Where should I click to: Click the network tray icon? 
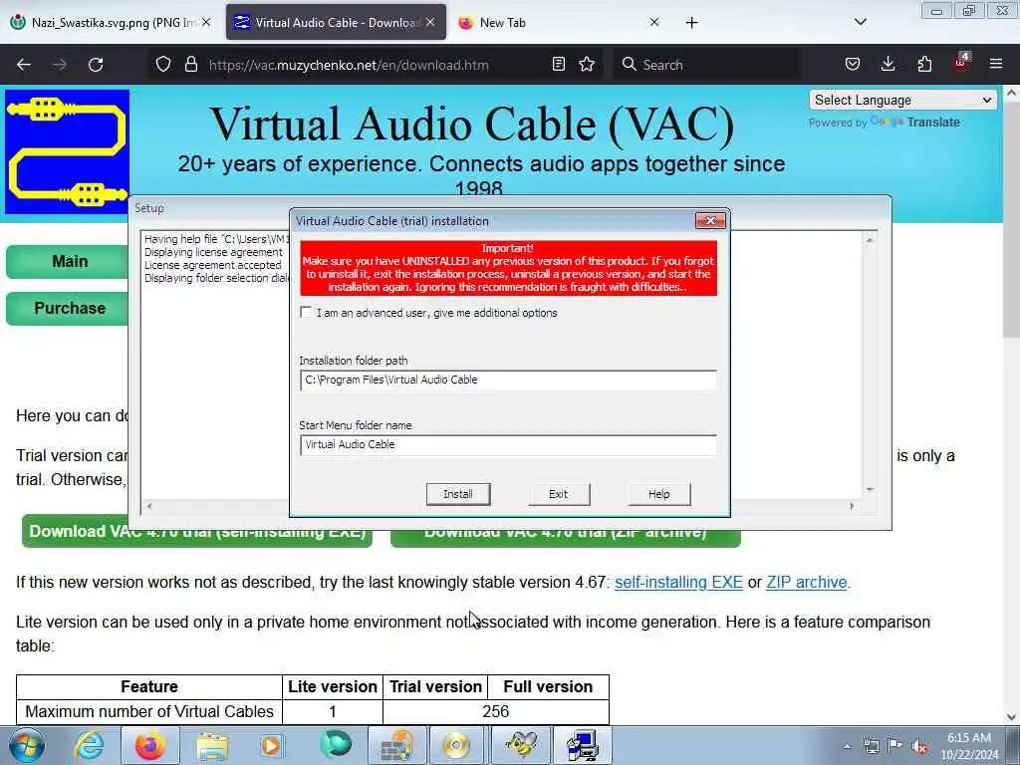(871, 746)
